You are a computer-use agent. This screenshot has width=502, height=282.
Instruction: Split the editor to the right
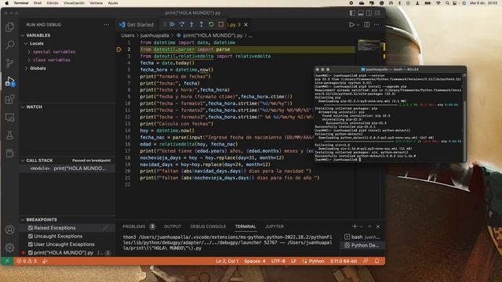point(367,24)
